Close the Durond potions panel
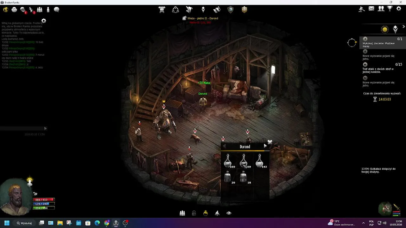406x228 pixels. pos(270,142)
